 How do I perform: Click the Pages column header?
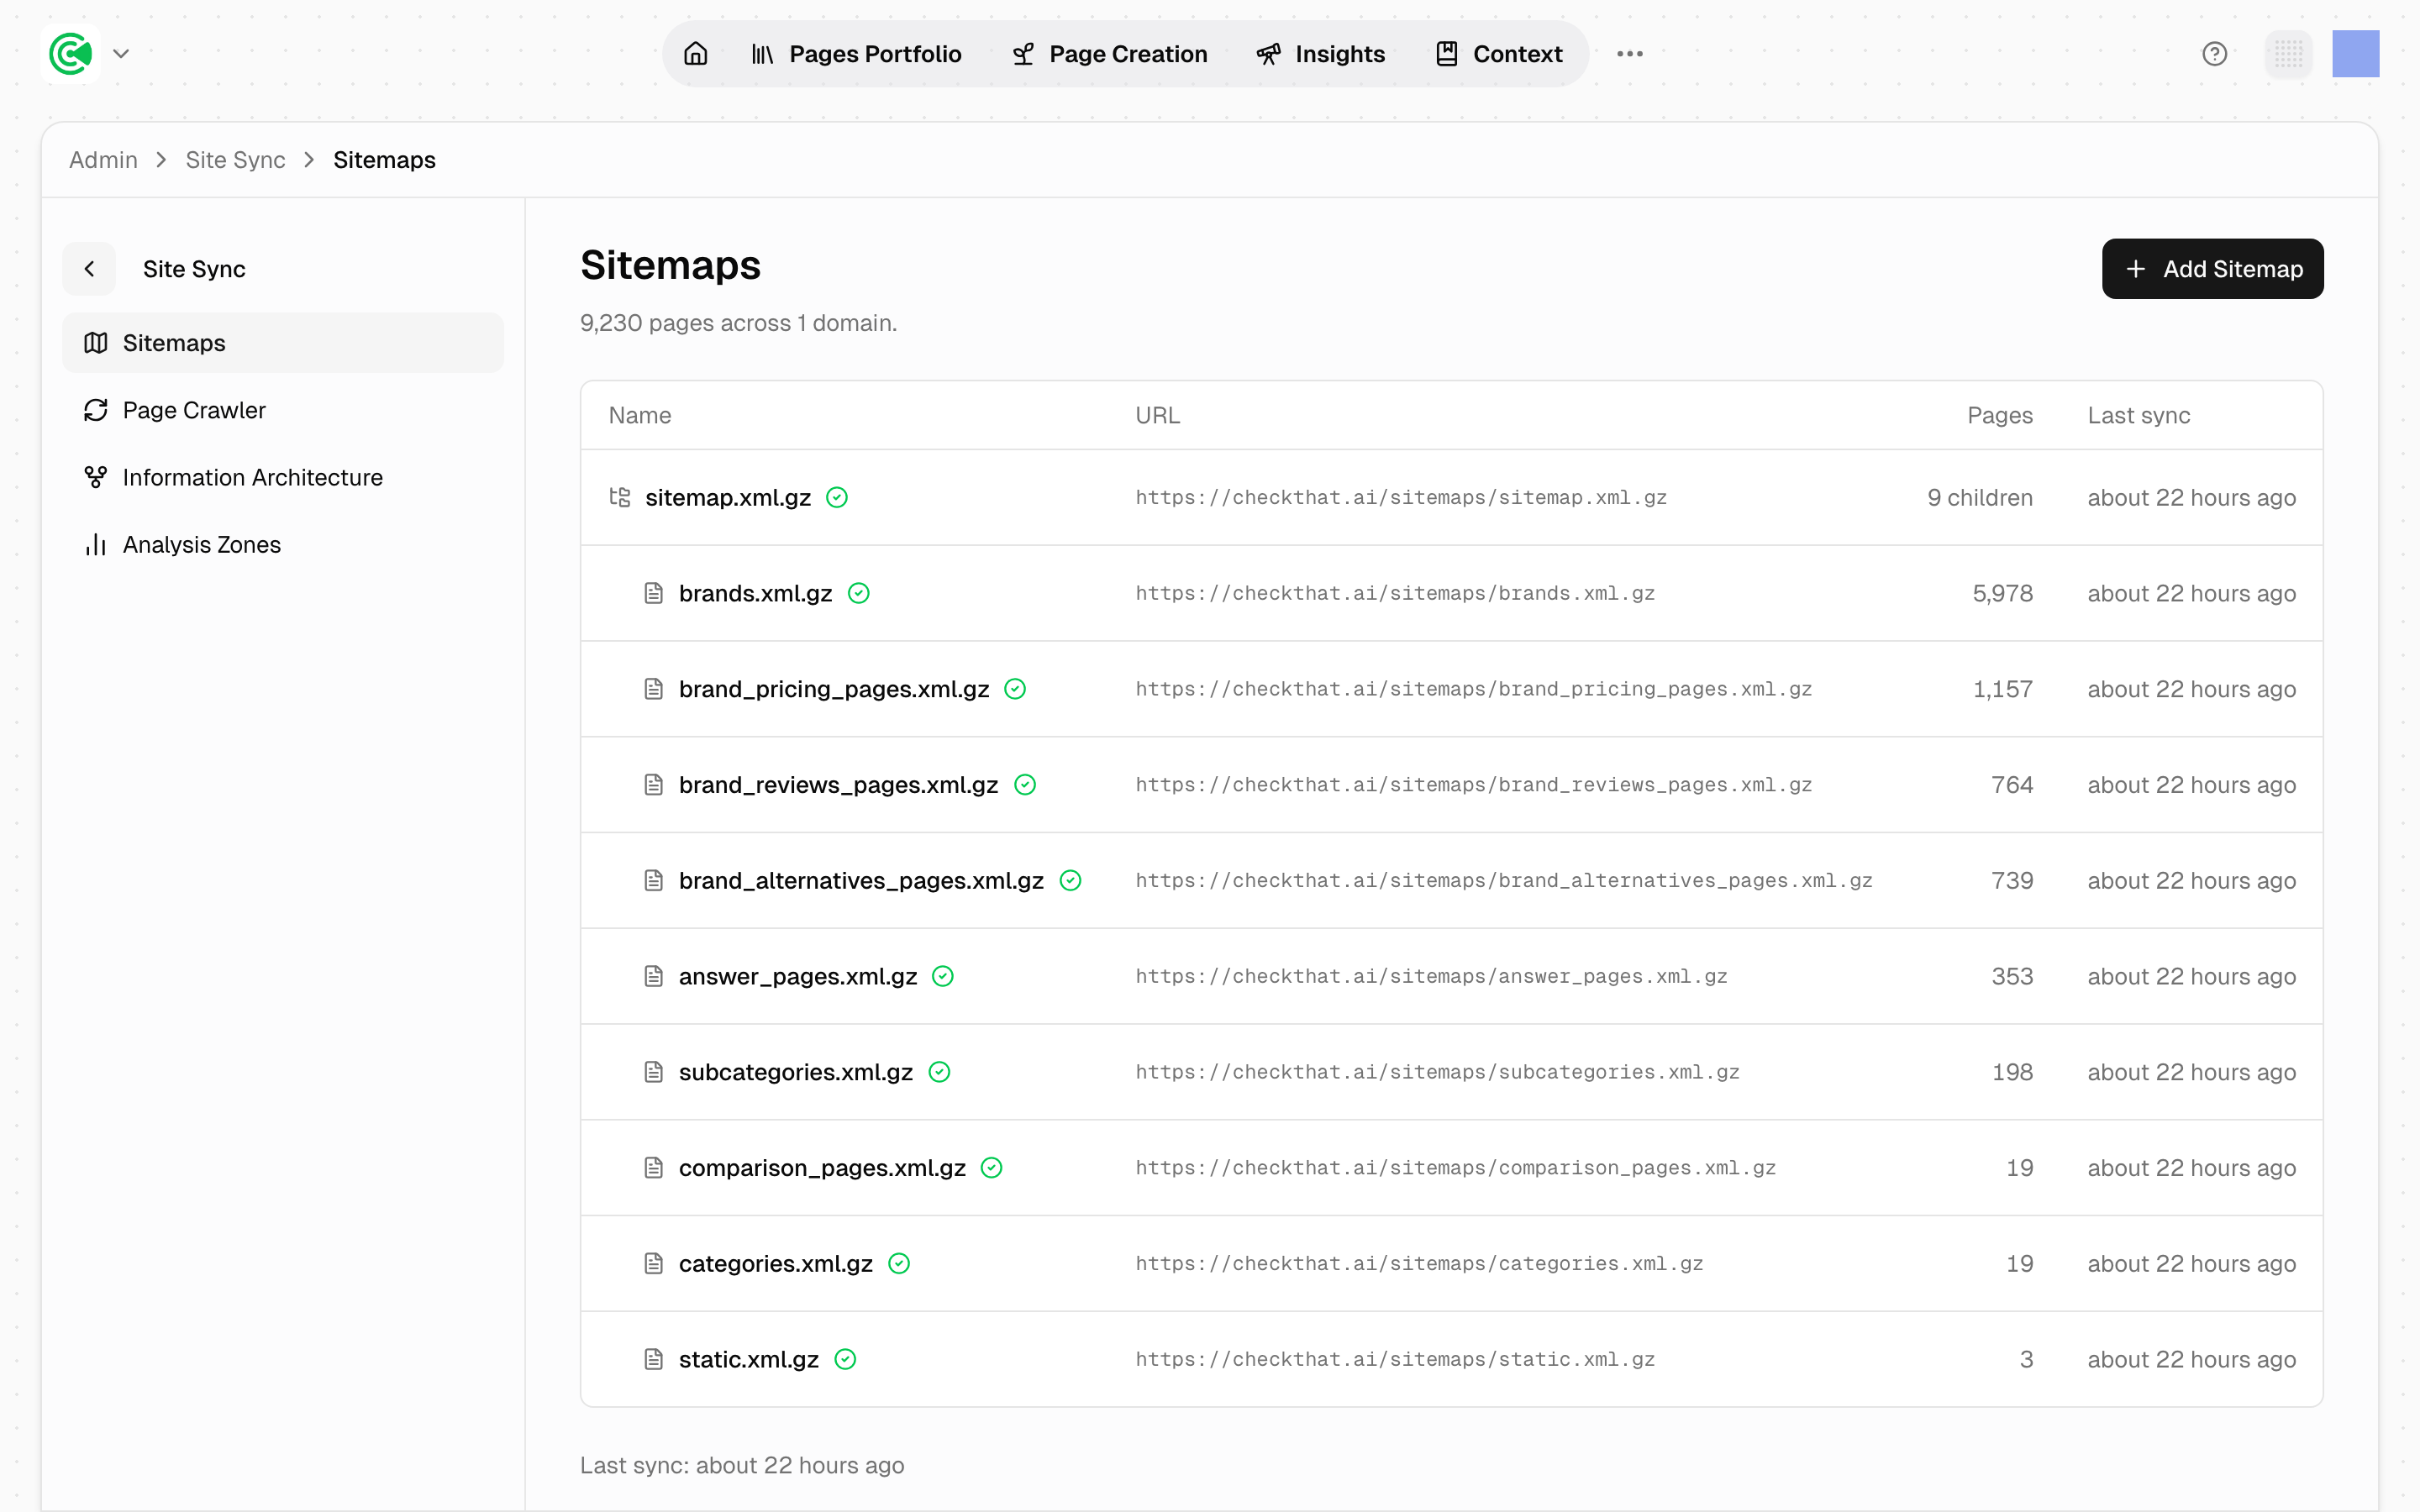pyautogui.click(x=2000, y=415)
